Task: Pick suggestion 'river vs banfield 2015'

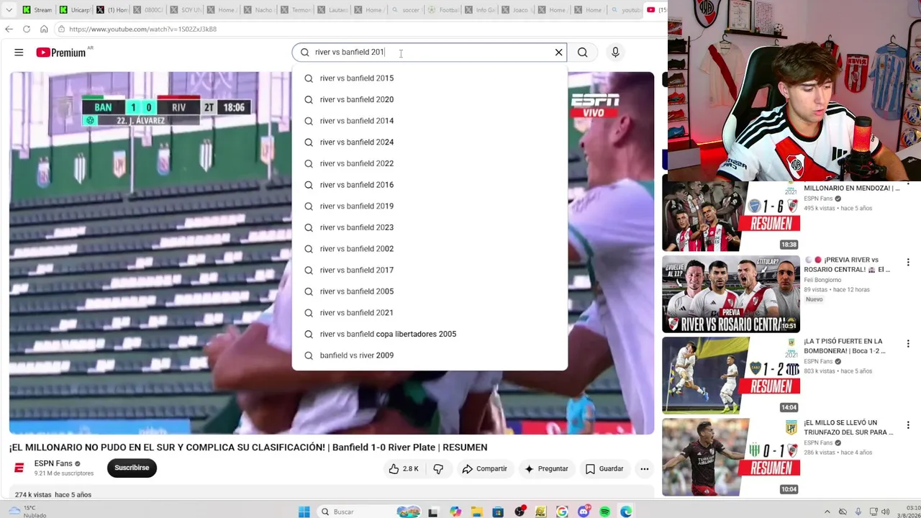Action: pyautogui.click(x=430, y=78)
